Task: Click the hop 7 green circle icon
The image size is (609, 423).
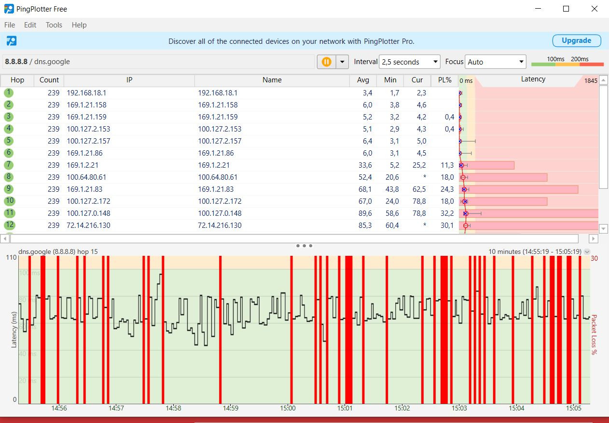Action: (9, 165)
